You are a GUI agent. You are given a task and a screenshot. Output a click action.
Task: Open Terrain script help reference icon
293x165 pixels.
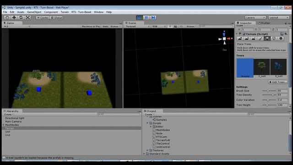(282, 34)
